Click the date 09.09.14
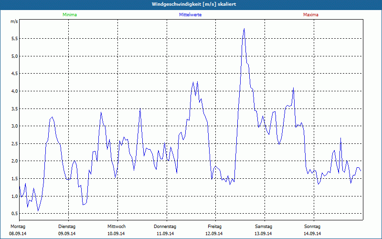This screenshot has height=239, width=382. click(67, 234)
